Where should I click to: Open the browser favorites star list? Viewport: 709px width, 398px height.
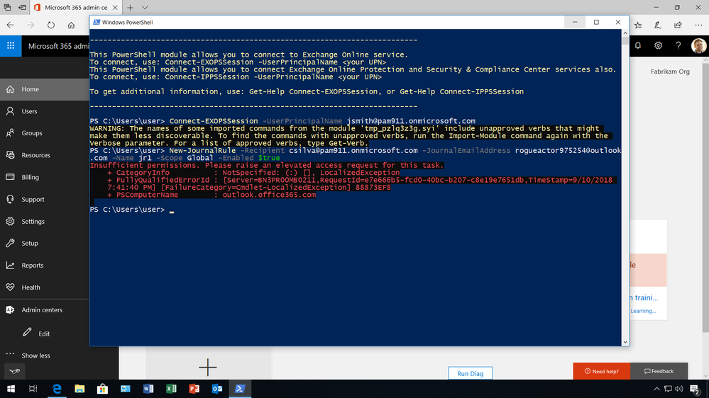pos(638,25)
